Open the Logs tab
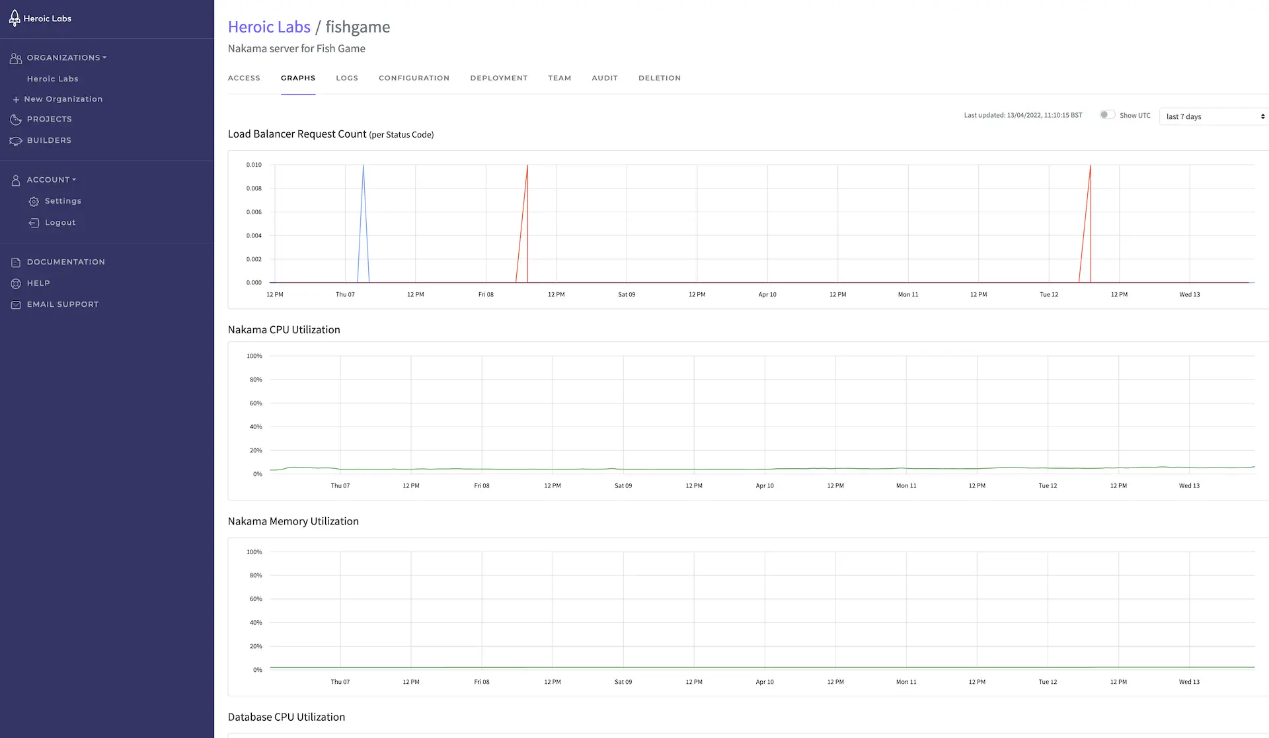This screenshot has height=738, width=1269. pos(347,78)
